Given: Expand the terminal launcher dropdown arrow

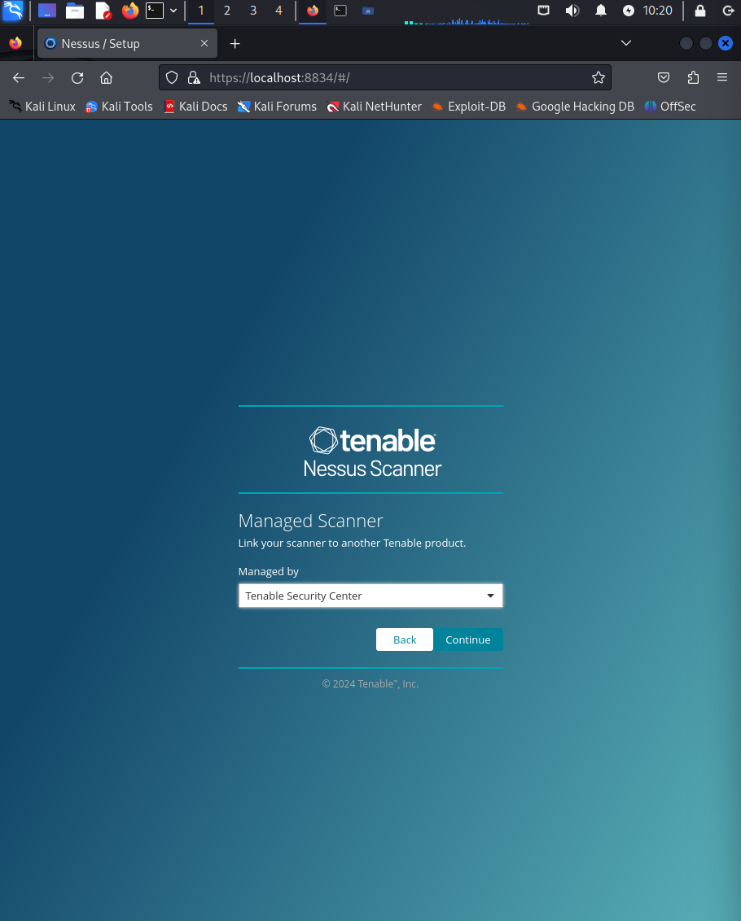Looking at the screenshot, I should point(173,11).
